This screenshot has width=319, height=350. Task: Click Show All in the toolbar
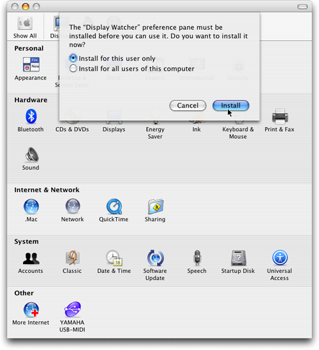coord(25,27)
